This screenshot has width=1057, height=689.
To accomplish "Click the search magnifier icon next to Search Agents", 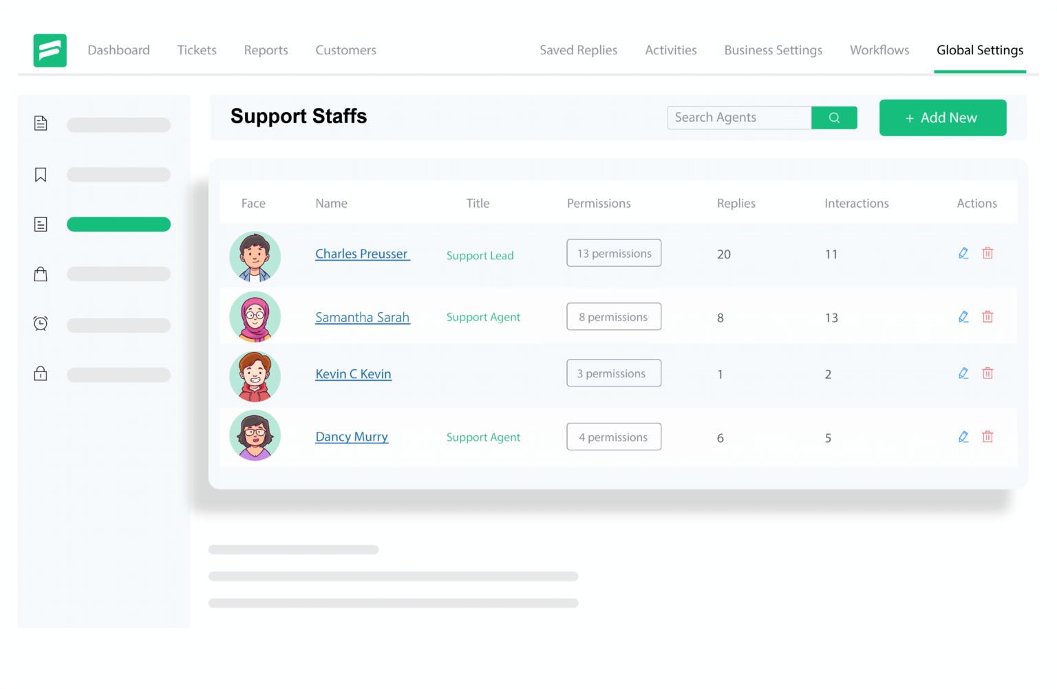I will tap(834, 117).
